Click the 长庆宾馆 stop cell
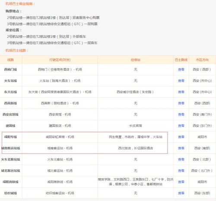 (x=136, y=126)
